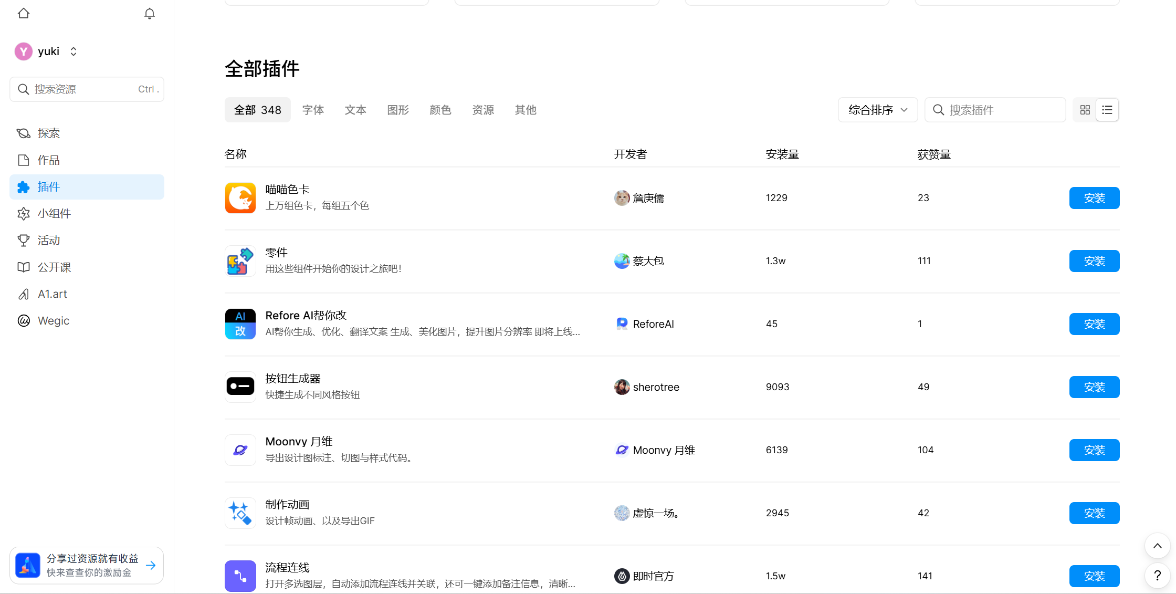1176x594 pixels.
Task: Click the home icon at top left
Action: 24,13
